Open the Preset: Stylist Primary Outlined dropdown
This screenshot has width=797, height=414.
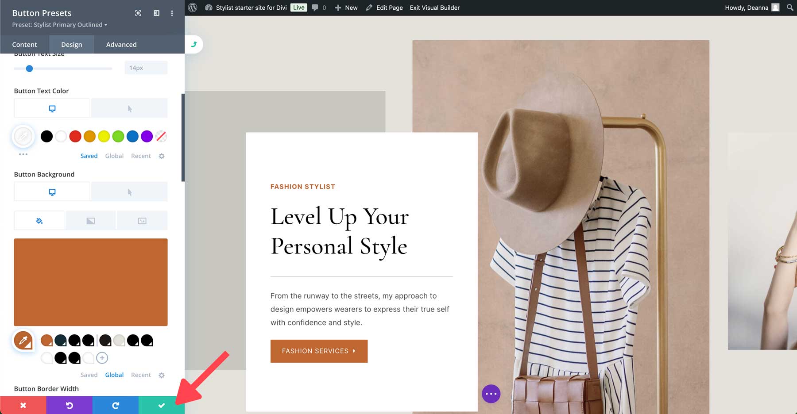click(x=59, y=25)
